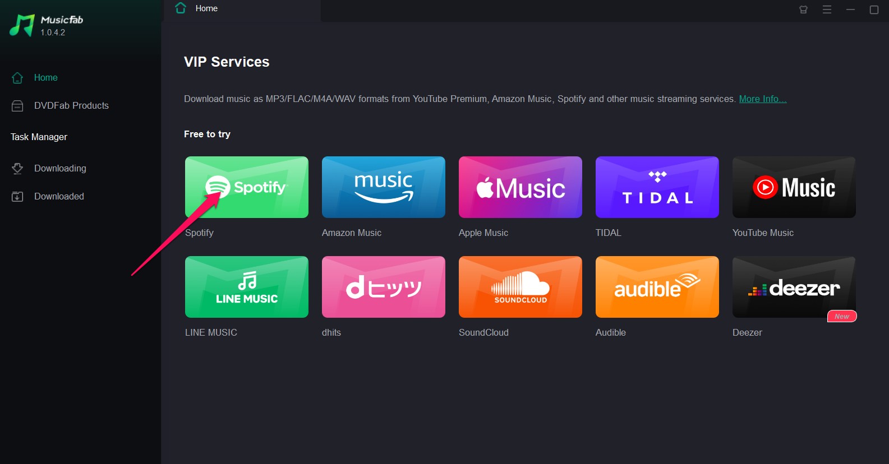
Task: Open the Apple Music tile
Action: click(x=520, y=187)
